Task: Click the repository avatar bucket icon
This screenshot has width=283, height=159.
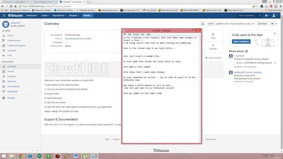Action: [x=6, y=24]
